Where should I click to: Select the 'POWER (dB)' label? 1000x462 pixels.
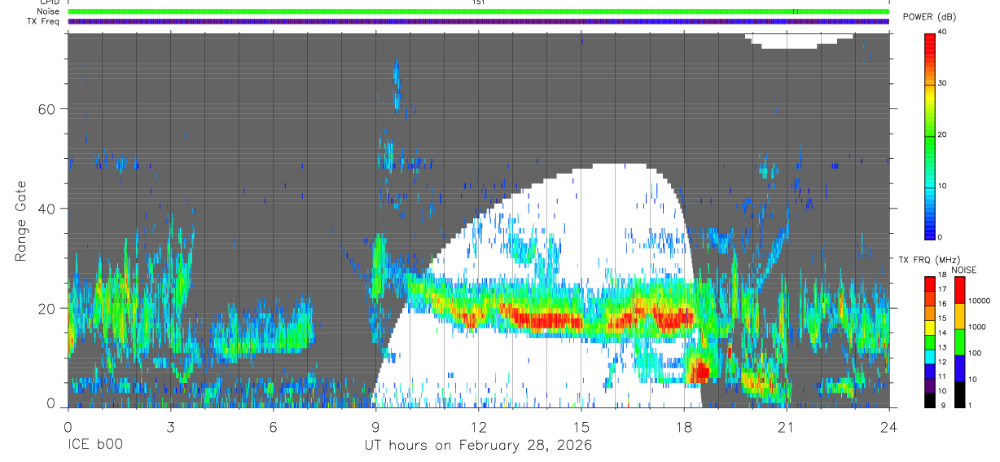click(930, 17)
